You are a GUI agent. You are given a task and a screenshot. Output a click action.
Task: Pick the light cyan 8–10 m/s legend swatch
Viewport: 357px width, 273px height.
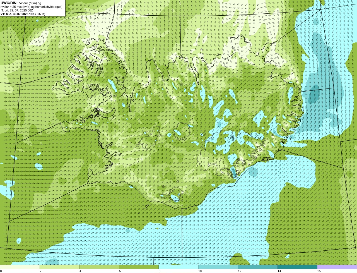point(178,267)
